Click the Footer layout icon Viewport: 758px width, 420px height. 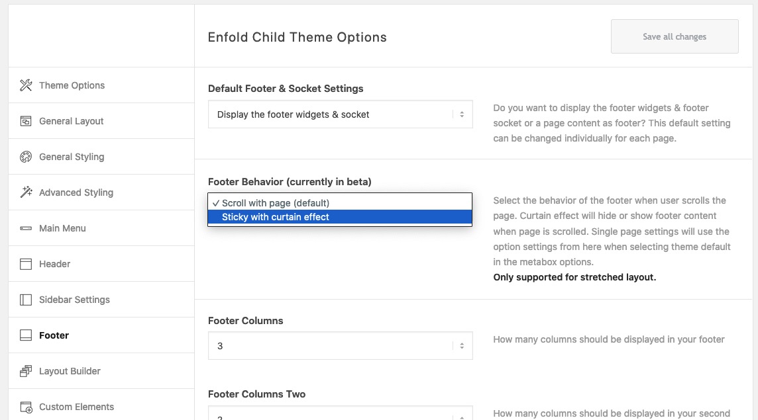click(26, 335)
